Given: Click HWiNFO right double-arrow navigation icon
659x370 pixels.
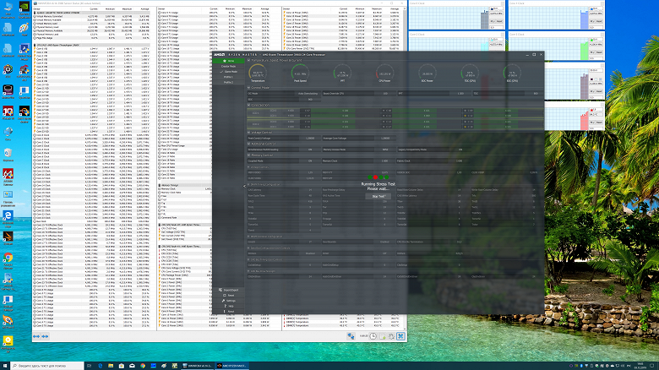Looking at the screenshot, I should tap(45, 336).
